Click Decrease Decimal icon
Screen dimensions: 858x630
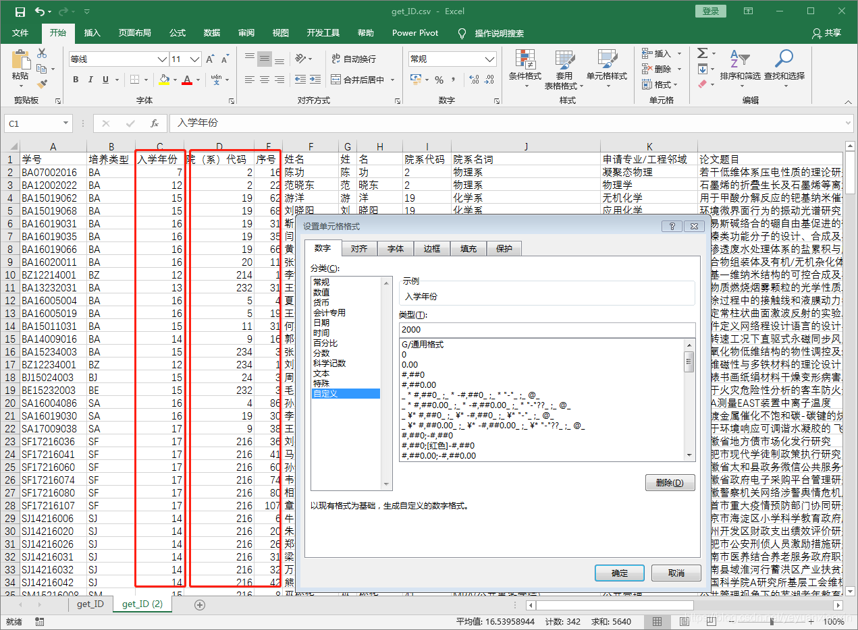pos(488,80)
